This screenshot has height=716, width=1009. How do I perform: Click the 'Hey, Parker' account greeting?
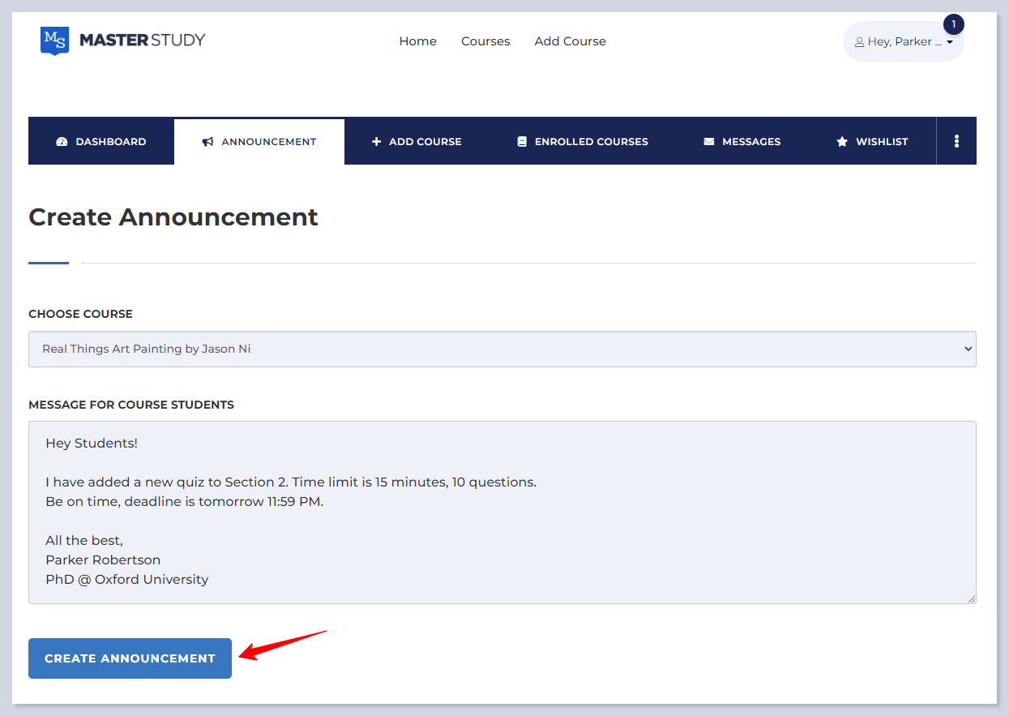[x=900, y=42]
